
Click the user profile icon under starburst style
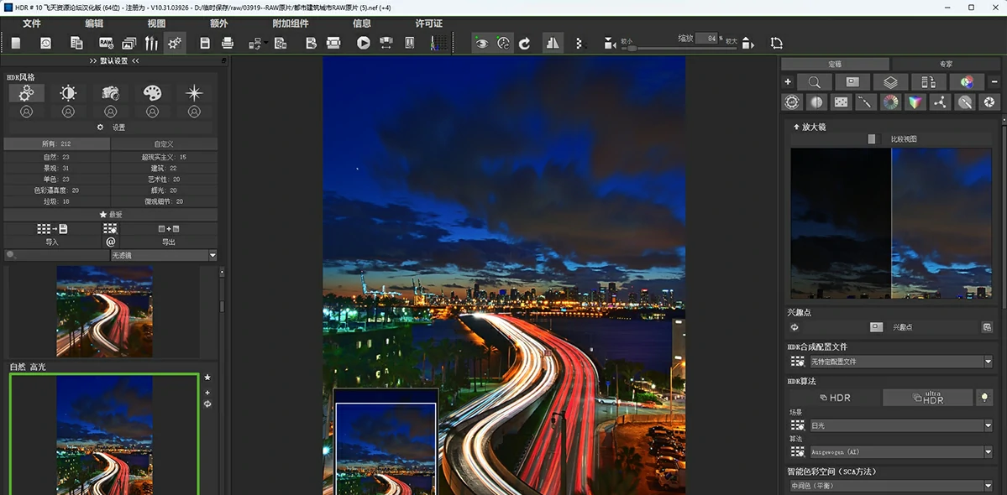point(194,112)
